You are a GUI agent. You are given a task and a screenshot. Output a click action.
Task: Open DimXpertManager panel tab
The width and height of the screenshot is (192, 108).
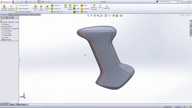pos(10,18)
